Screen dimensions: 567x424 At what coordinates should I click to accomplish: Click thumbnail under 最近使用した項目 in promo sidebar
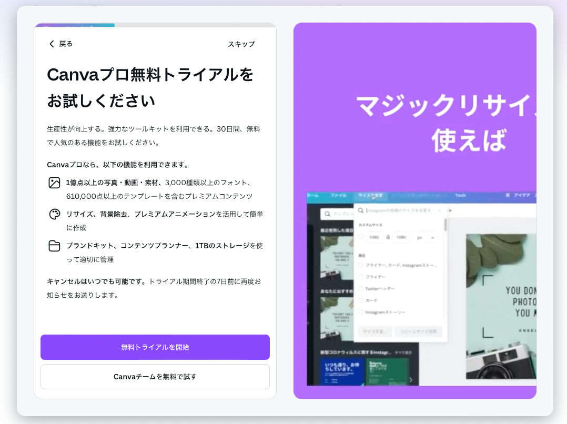[337, 258]
